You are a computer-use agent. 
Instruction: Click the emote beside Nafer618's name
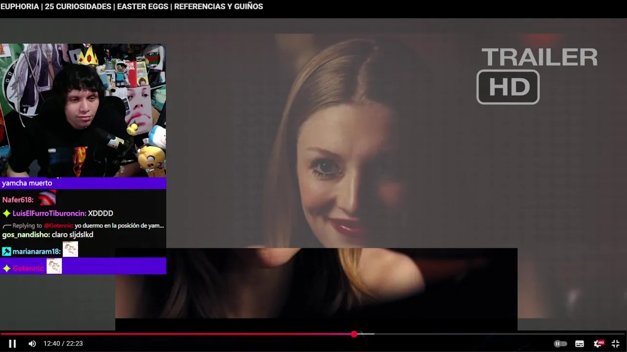point(47,198)
